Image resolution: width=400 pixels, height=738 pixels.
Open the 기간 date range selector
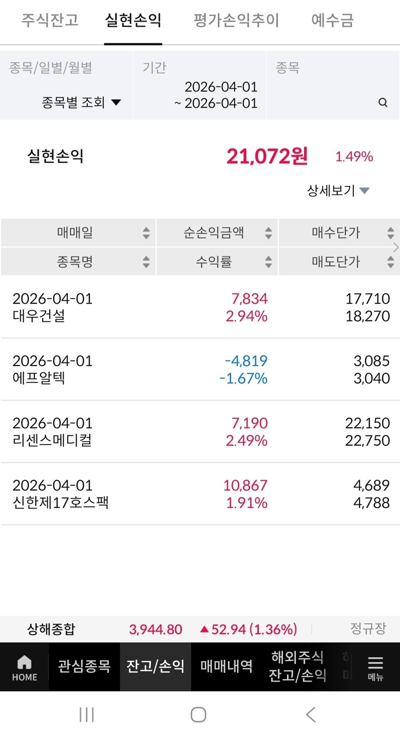[x=216, y=95]
